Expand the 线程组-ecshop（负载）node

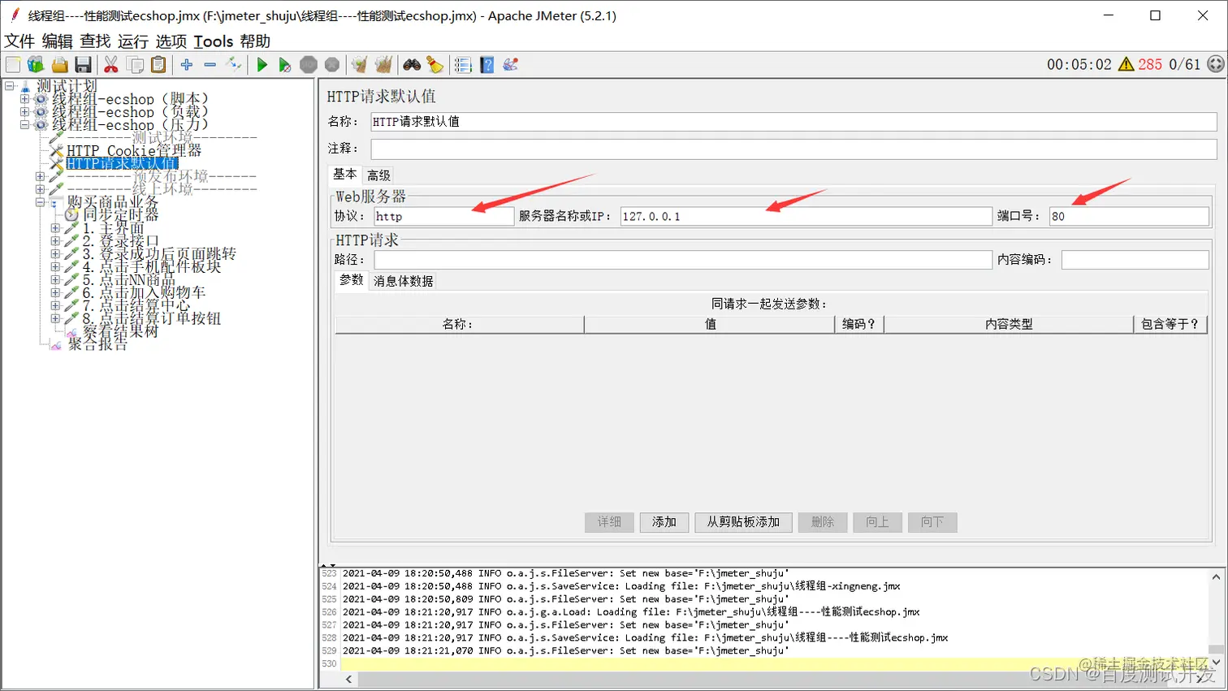[24, 112]
